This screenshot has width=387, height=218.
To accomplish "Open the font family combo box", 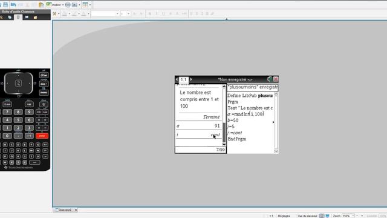I will 105,14.
